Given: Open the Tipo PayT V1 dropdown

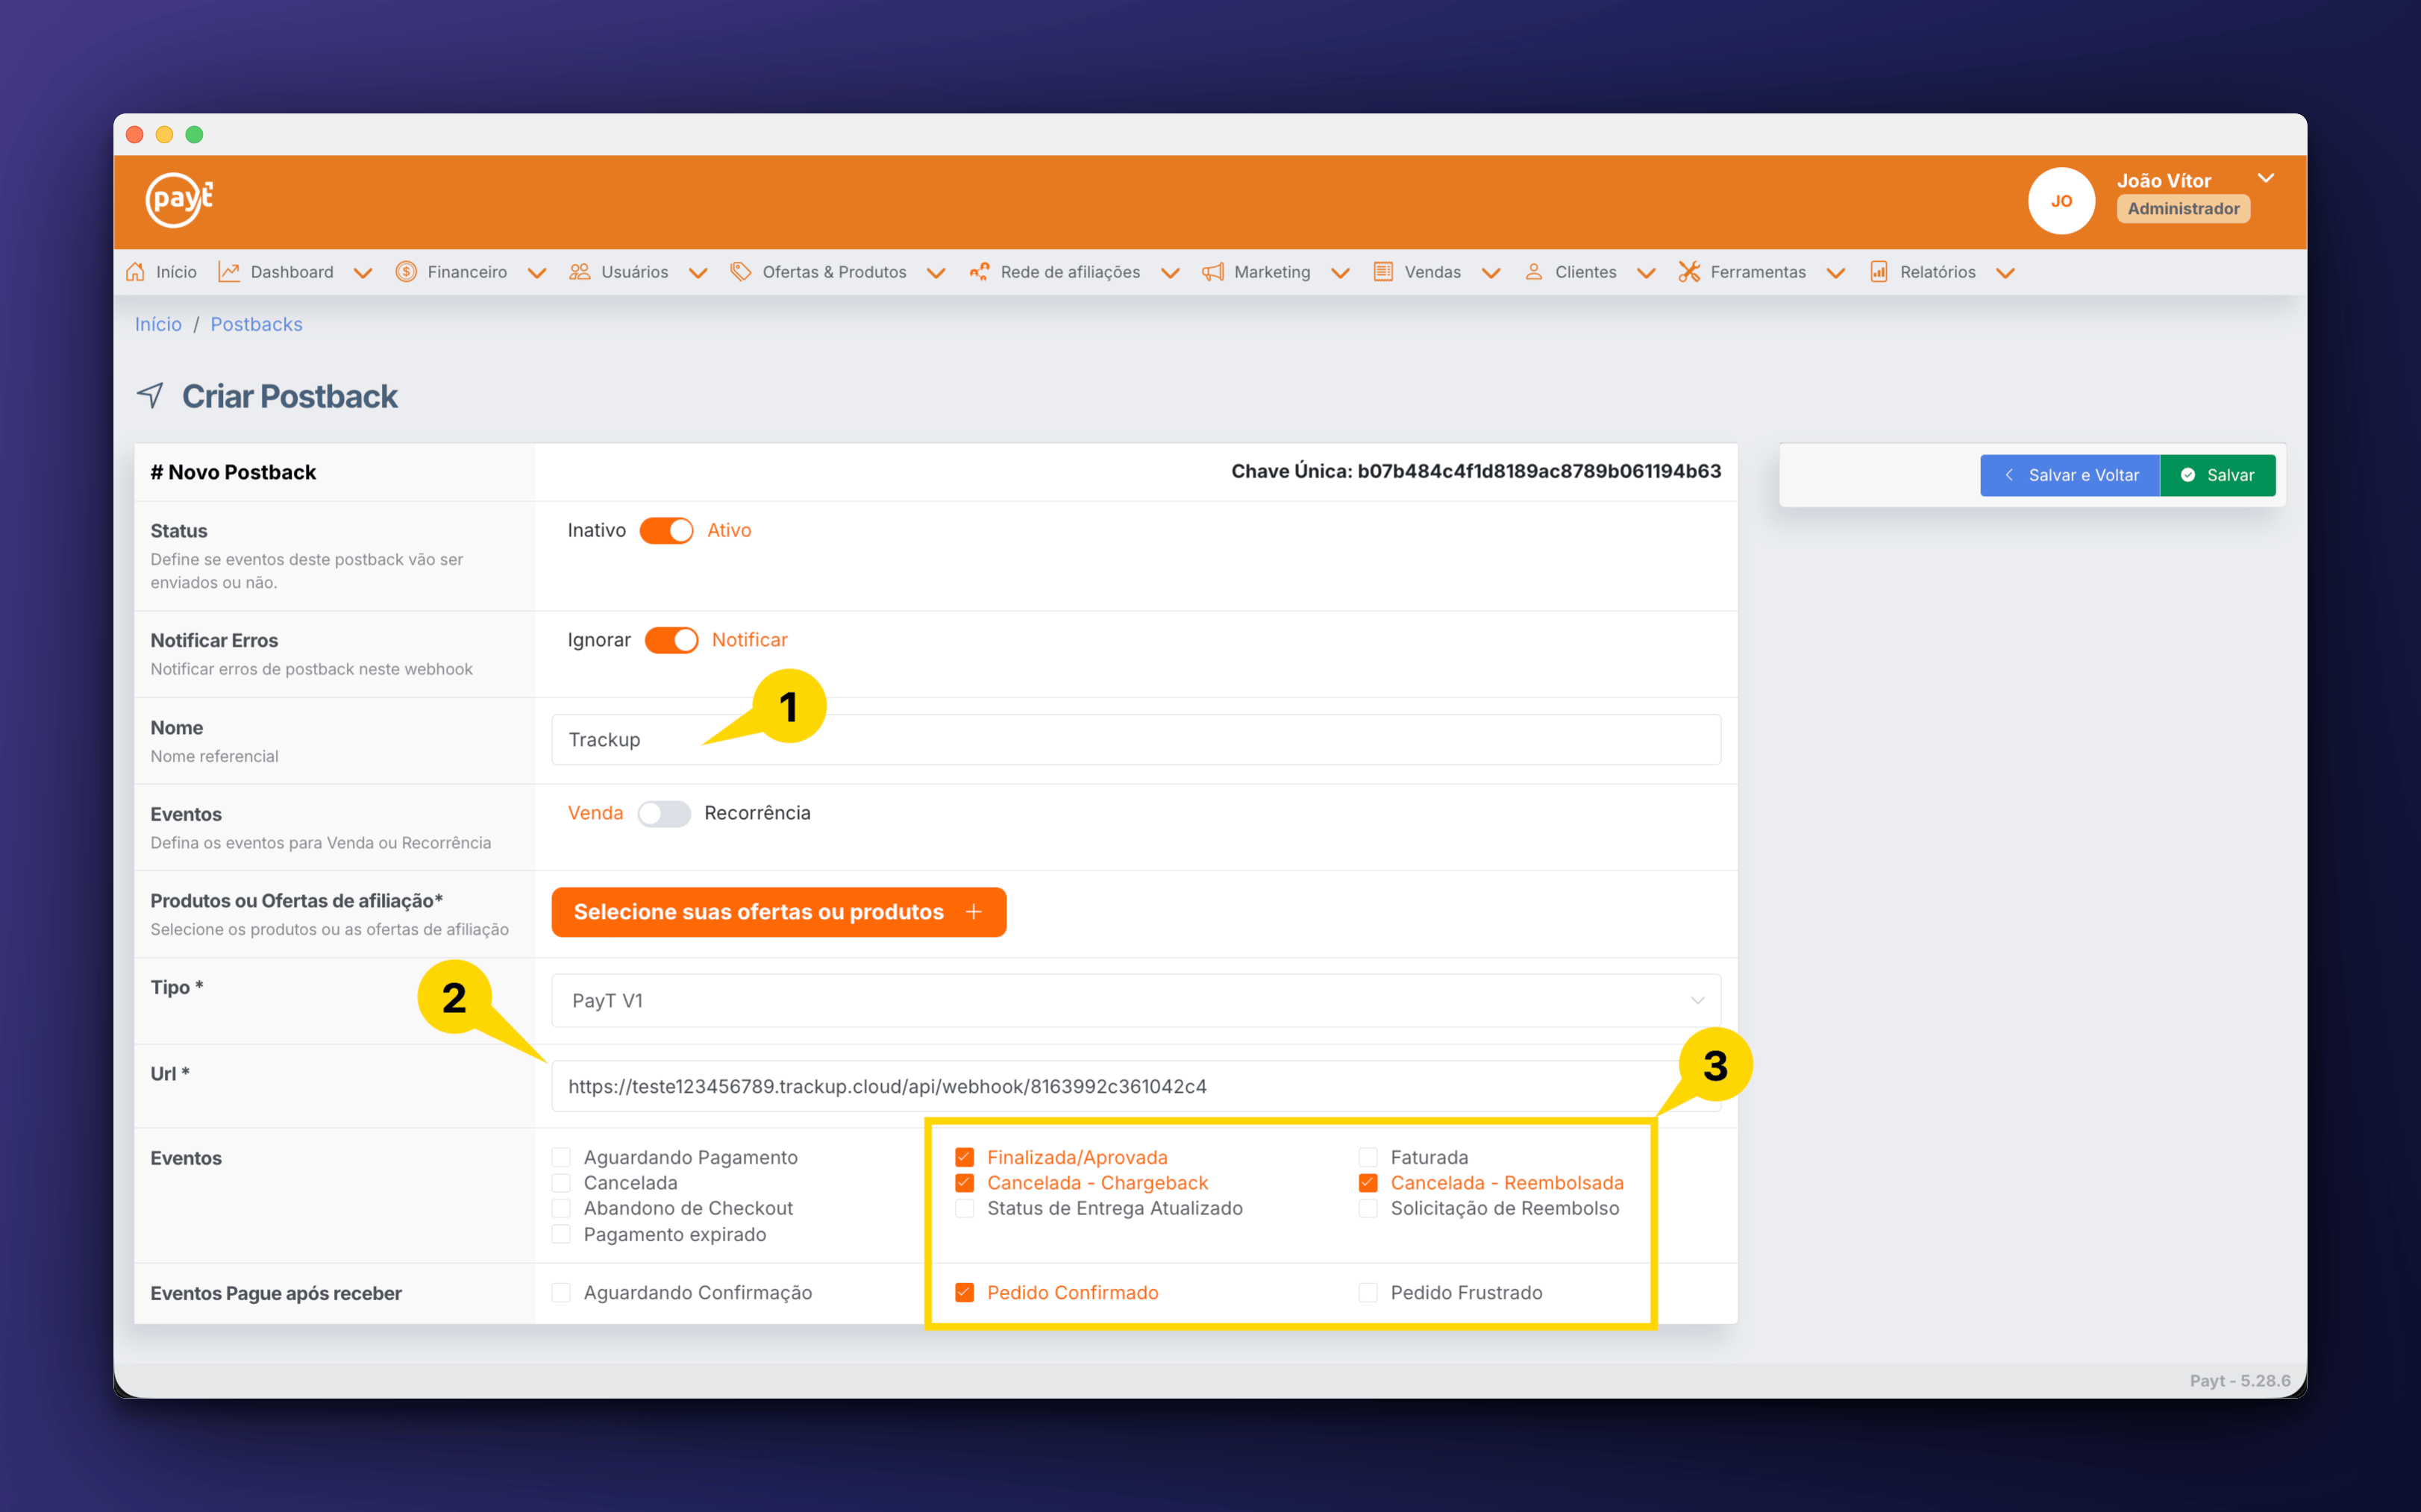Looking at the screenshot, I should (1136, 1000).
